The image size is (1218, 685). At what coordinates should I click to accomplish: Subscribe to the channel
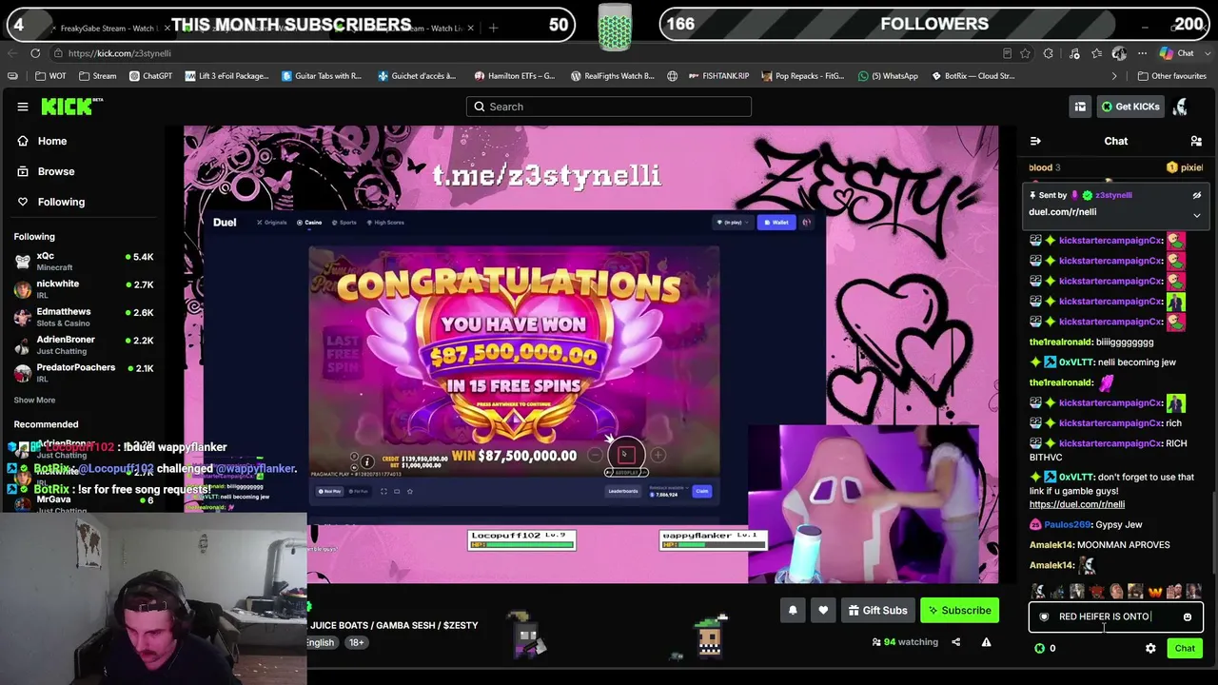pyautogui.click(x=959, y=611)
